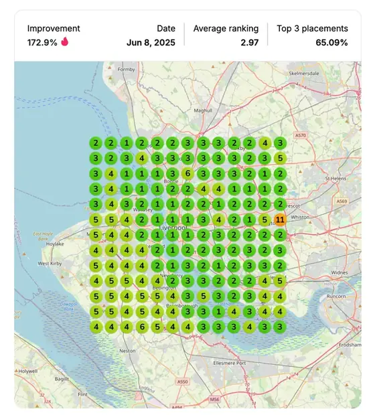The image size is (369, 415).
Task: Click the Liverpool city label
Action: point(173,228)
